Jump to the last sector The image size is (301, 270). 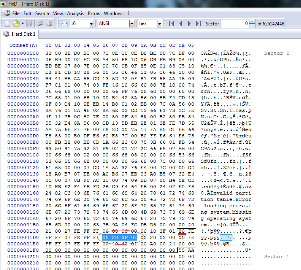(x=198, y=24)
